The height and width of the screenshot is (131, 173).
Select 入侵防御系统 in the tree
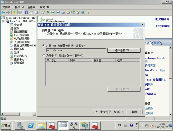22,42
